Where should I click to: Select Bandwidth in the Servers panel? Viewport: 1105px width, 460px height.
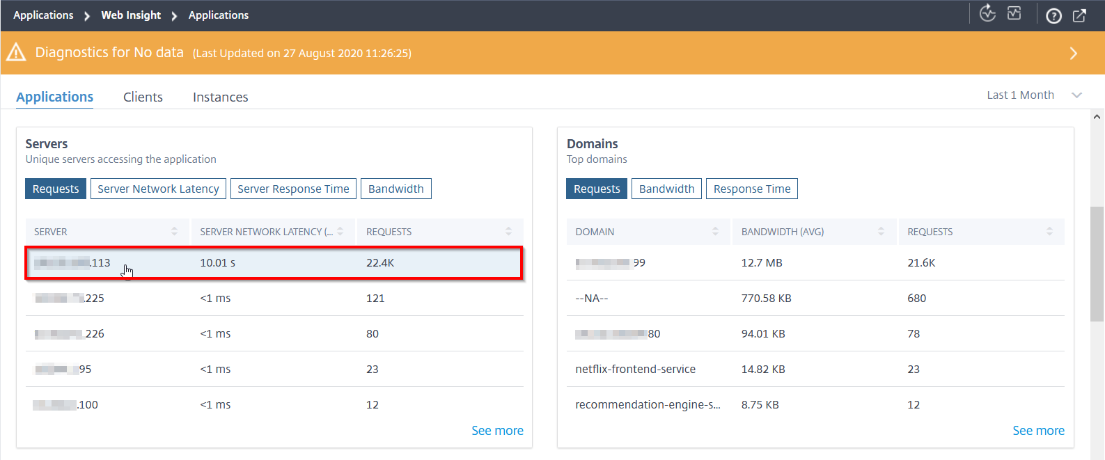(x=396, y=189)
